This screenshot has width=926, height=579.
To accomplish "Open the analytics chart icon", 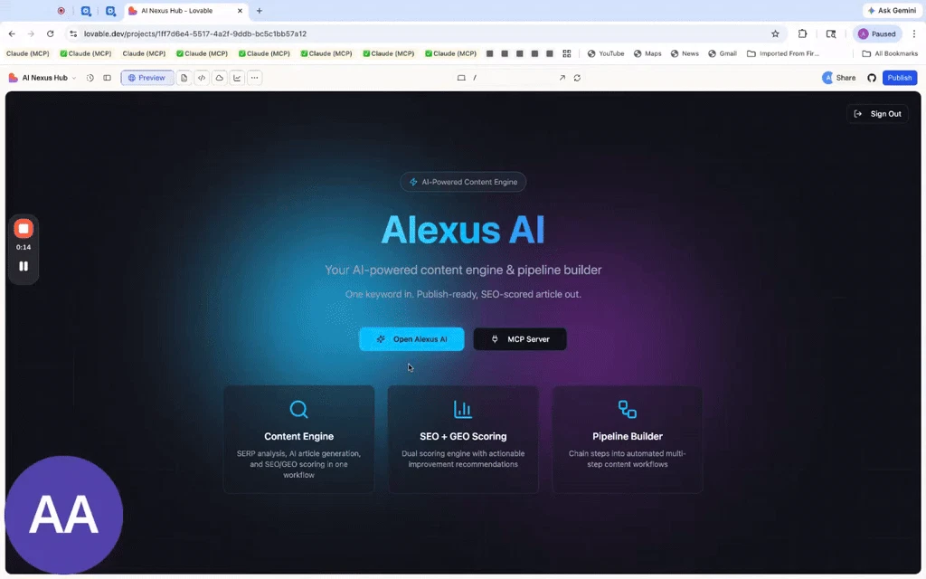I will (237, 78).
